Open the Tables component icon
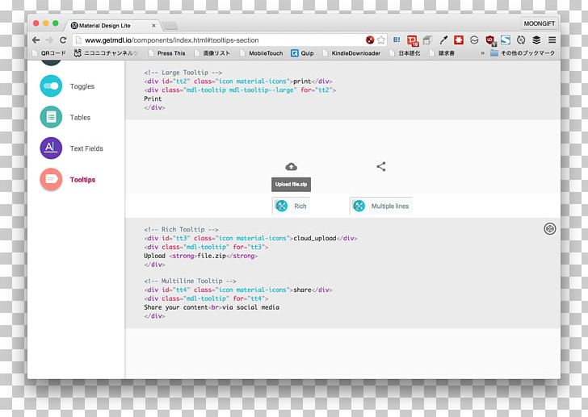 point(51,118)
